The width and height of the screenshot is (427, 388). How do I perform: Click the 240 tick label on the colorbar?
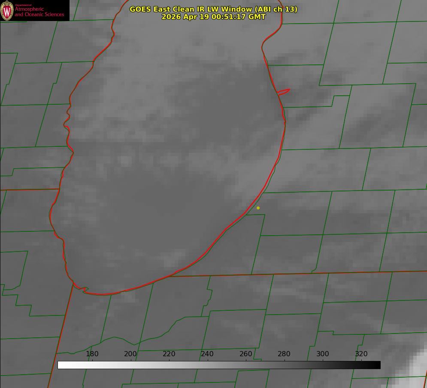[x=207, y=354]
